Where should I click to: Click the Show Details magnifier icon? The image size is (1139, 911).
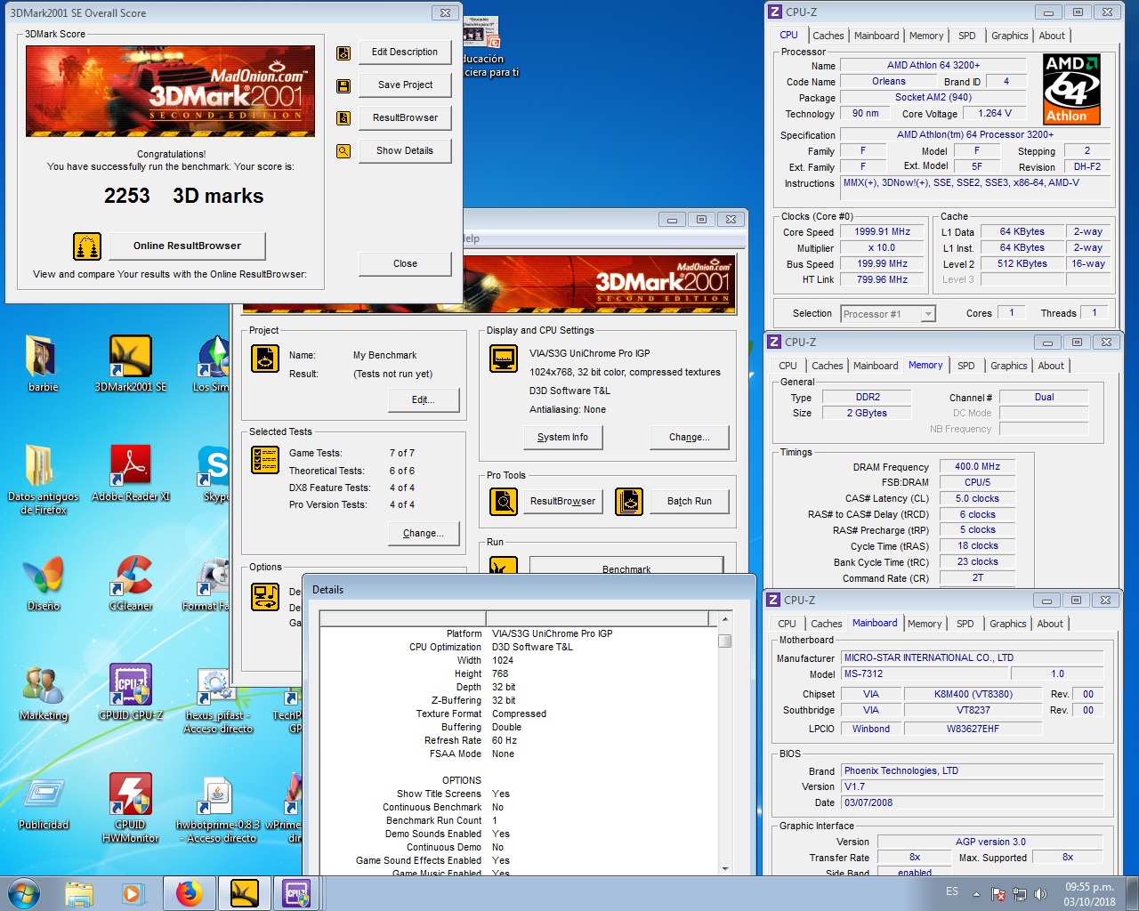tap(343, 151)
